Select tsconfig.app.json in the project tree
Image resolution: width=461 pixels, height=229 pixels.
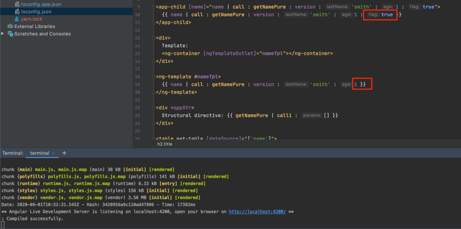41,4
